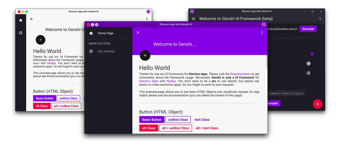
Task: Open the Documentation link in the middle window
Action: (x=240, y=74)
